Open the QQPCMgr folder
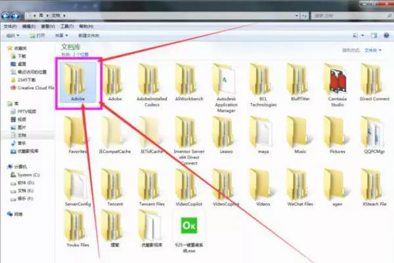 (x=374, y=135)
